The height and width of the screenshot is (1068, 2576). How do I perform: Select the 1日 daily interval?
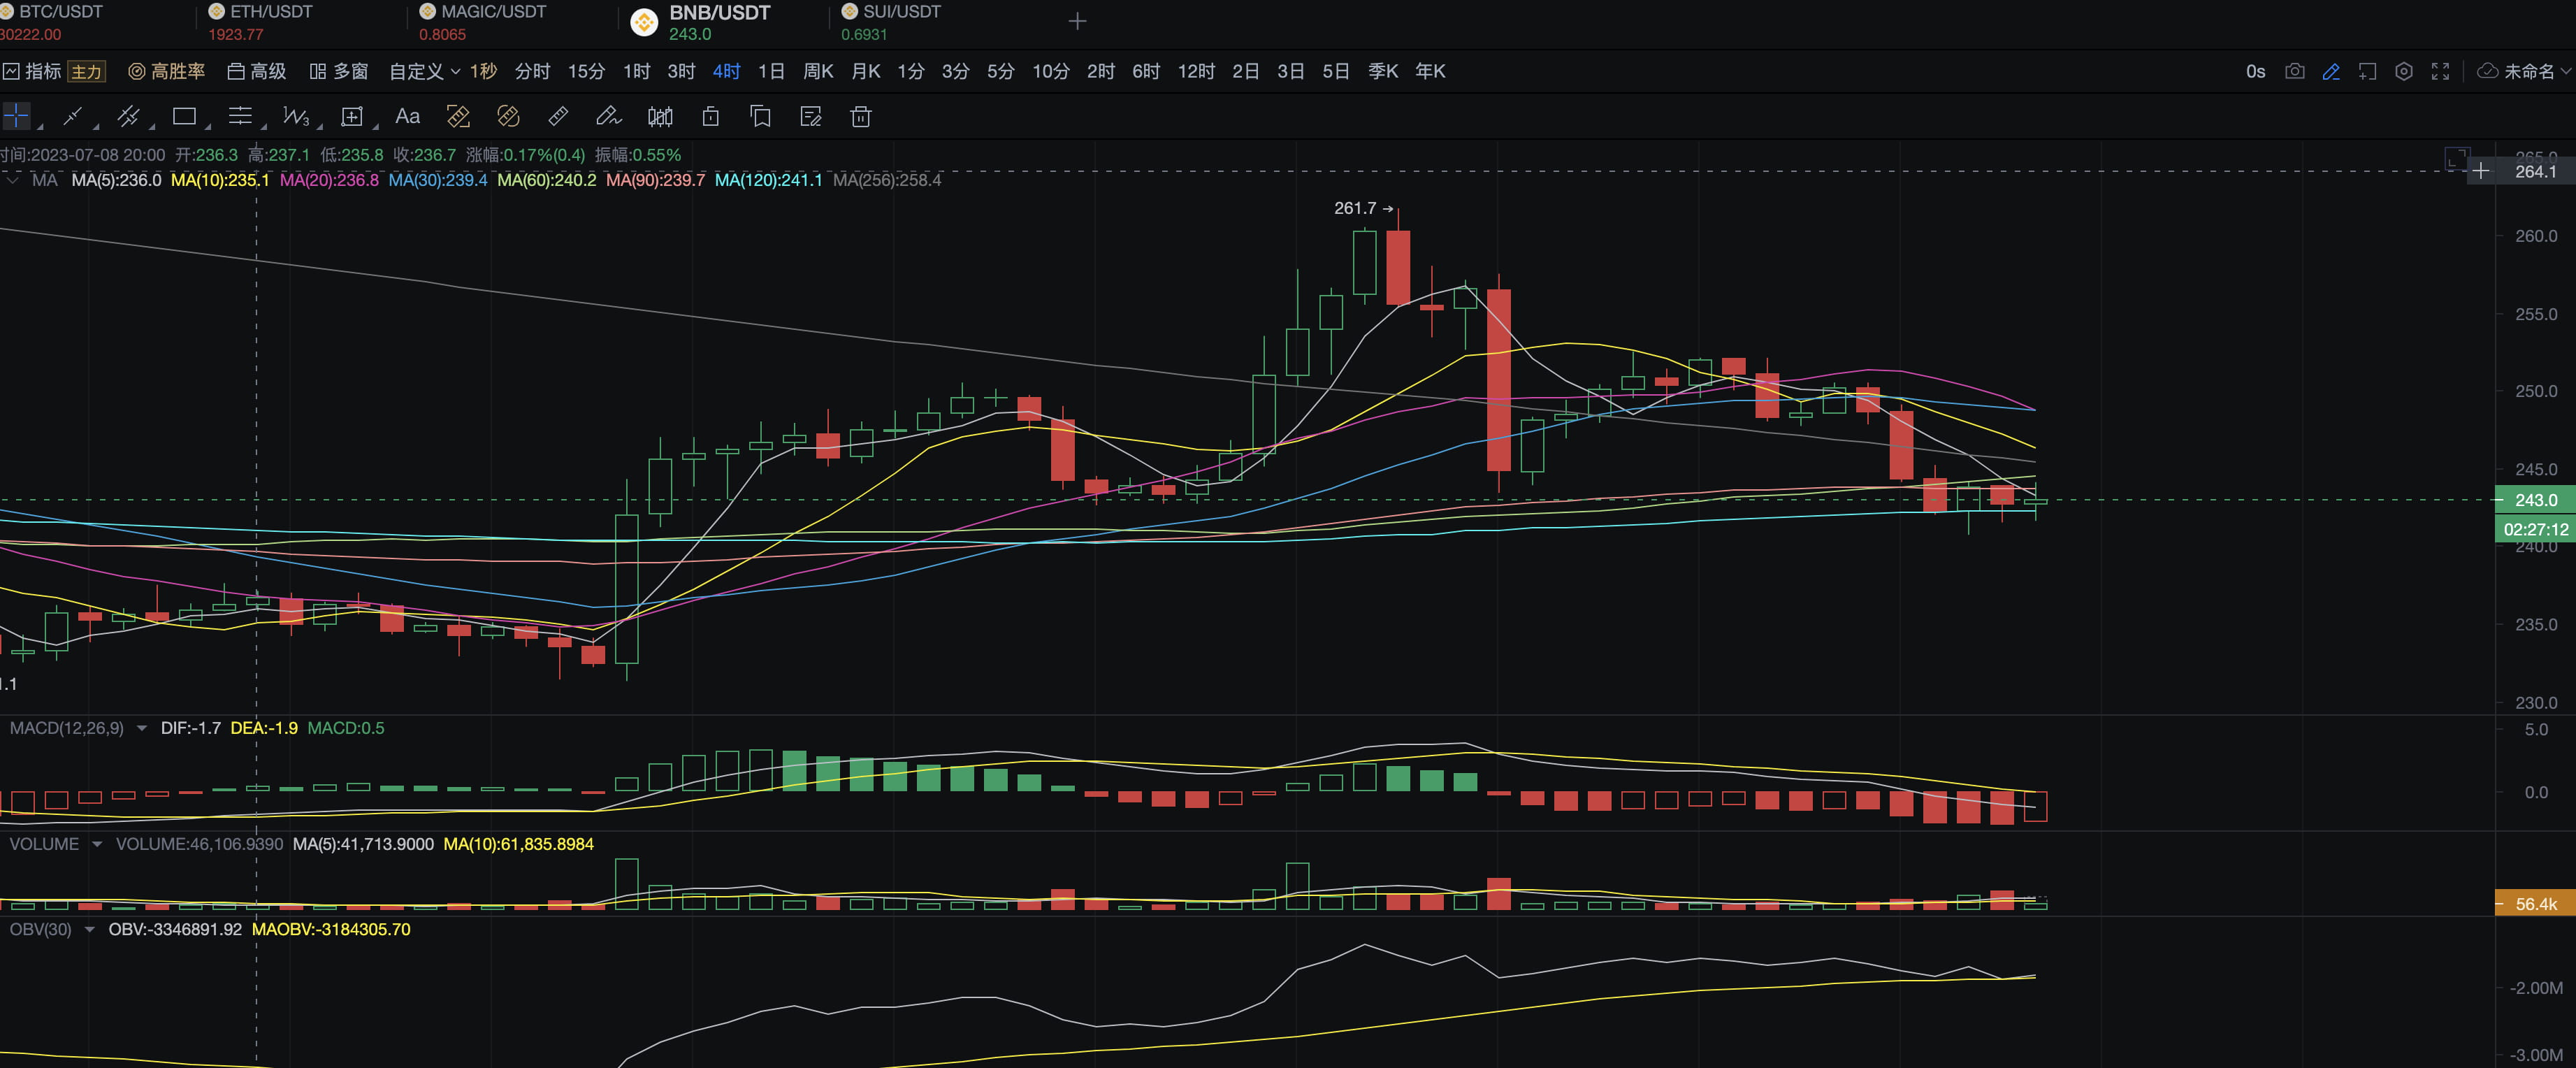click(771, 71)
